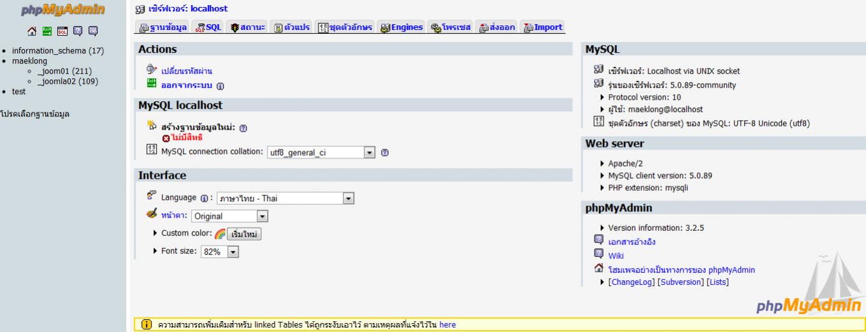Click the new database star icon
The image size is (866, 332).
[x=151, y=125]
